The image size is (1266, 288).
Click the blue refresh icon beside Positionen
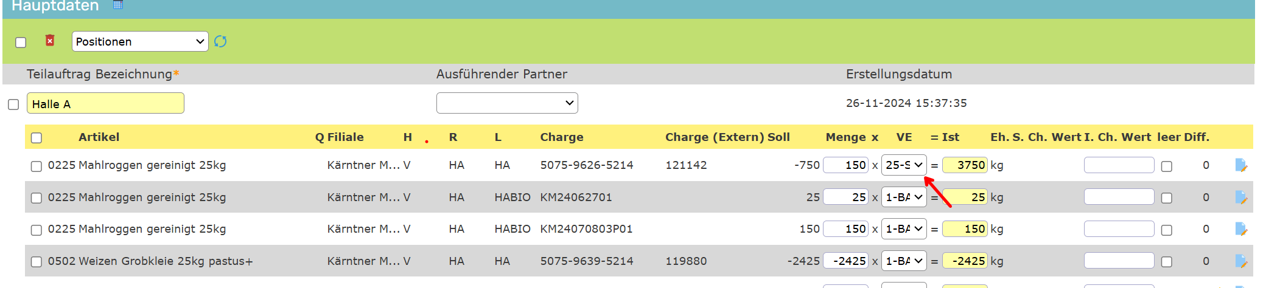pyautogui.click(x=220, y=41)
